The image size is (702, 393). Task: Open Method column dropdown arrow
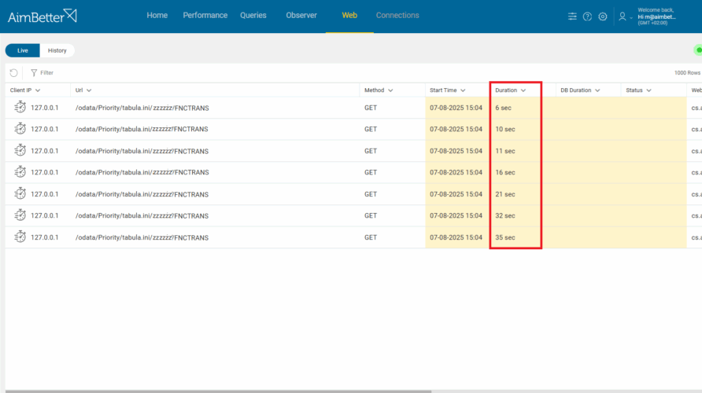coord(390,90)
